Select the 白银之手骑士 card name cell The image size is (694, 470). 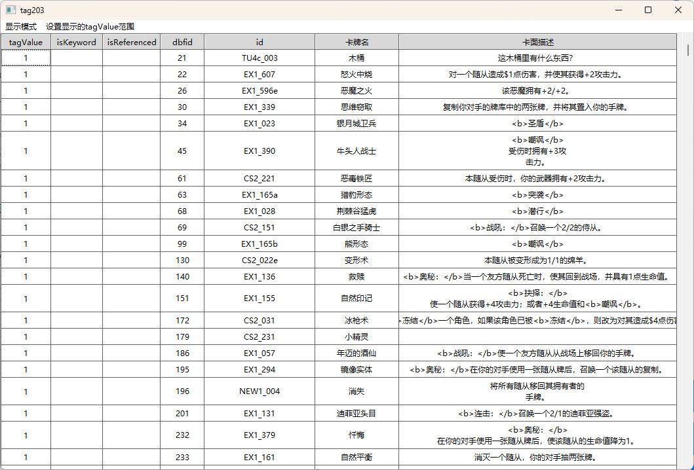pos(357,227)
